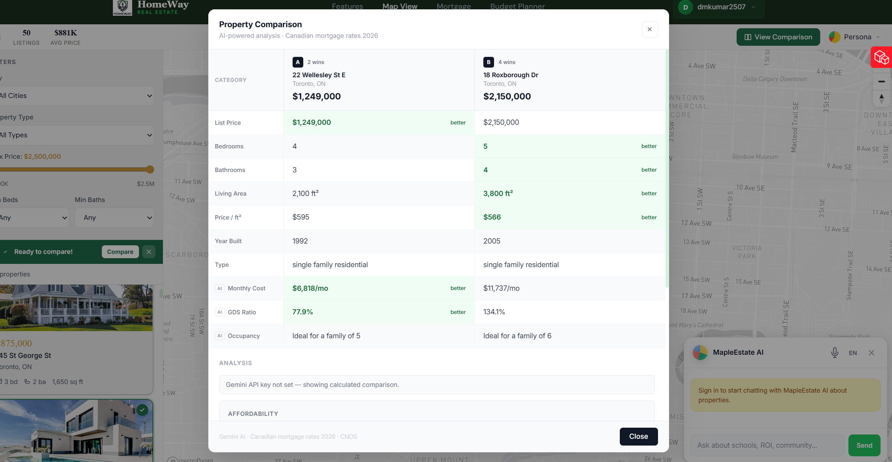The height and width of the screenshot is (462, 892).
Task: Adjust the Max Price slider handle
Action: (x=150, y=169)
